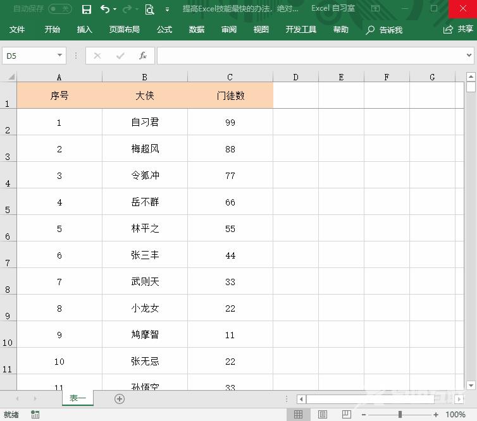Toggle the AutoSave switch
This screenshot has width=477, height=421.
(x=60, y=9)
